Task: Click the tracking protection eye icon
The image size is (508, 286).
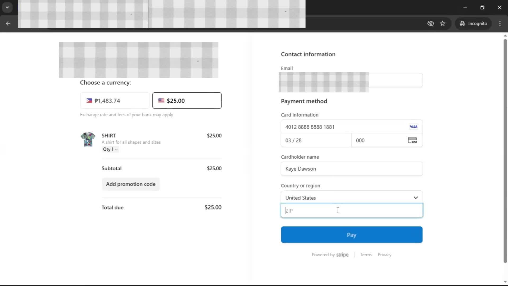Action: point(430,24)
